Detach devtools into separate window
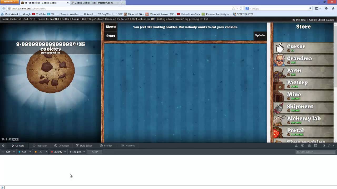 [329, 146]
